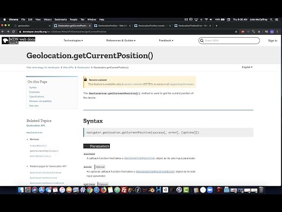The height and width of the screenshot is (212, 282).
Task: Open the Wi-Fi status menu
Action: (x=206, y=19)
